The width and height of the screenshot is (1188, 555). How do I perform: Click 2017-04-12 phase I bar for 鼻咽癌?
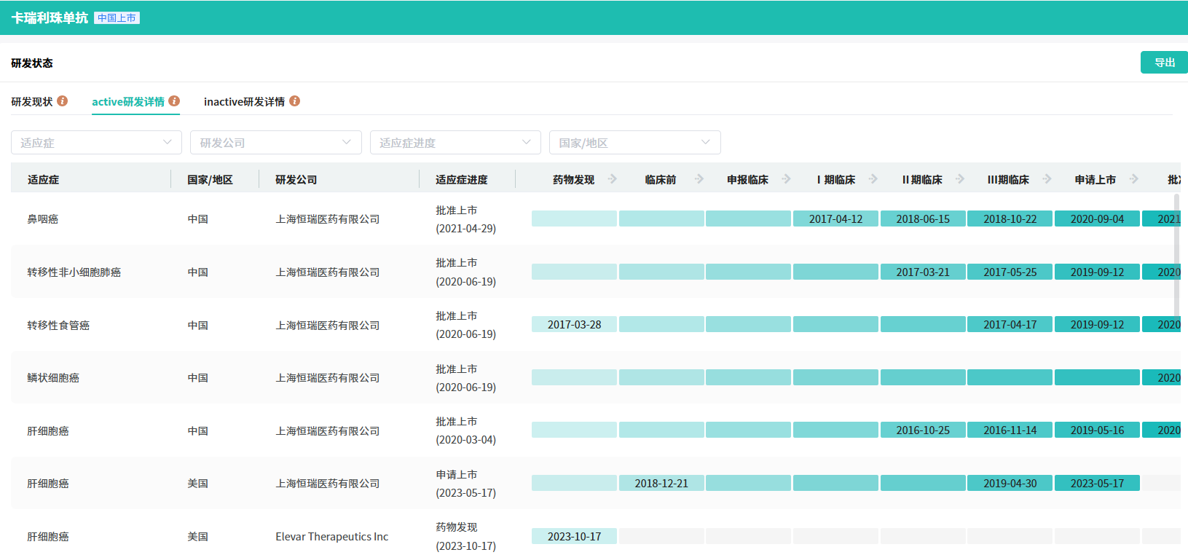coord(835,219)
